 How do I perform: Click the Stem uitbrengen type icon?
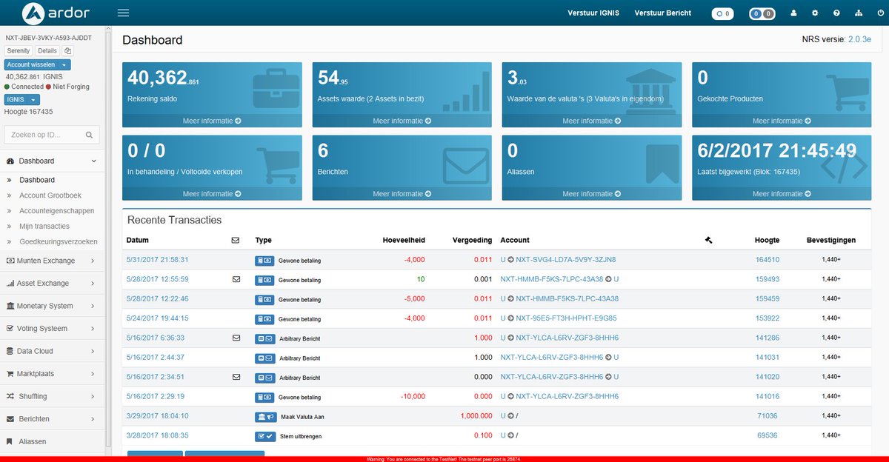[265, 436]
